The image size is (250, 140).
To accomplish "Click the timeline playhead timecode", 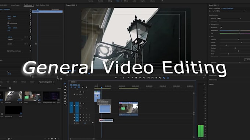I will pos(75,85).
